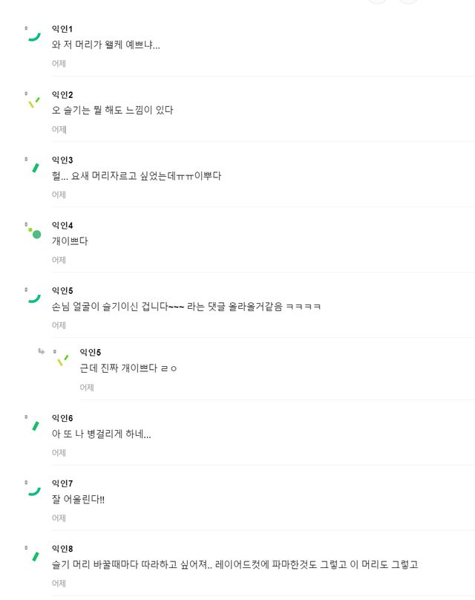The width and height of the screenshot is (475, 600).
Task: Click the reply arrow icon under 익인5's comment
Action: pyautogui.click(x=42, y=350)
